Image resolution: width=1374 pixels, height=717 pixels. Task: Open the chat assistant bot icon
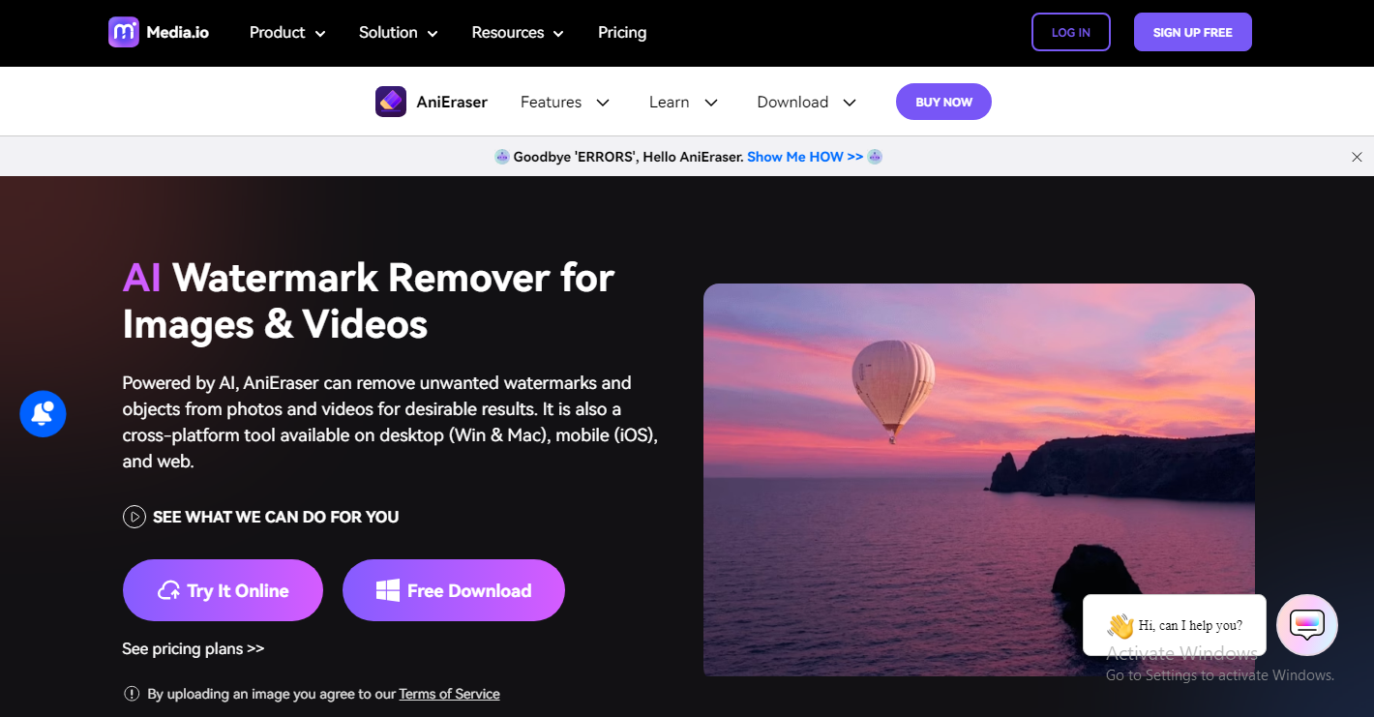tap(1307, 625)
